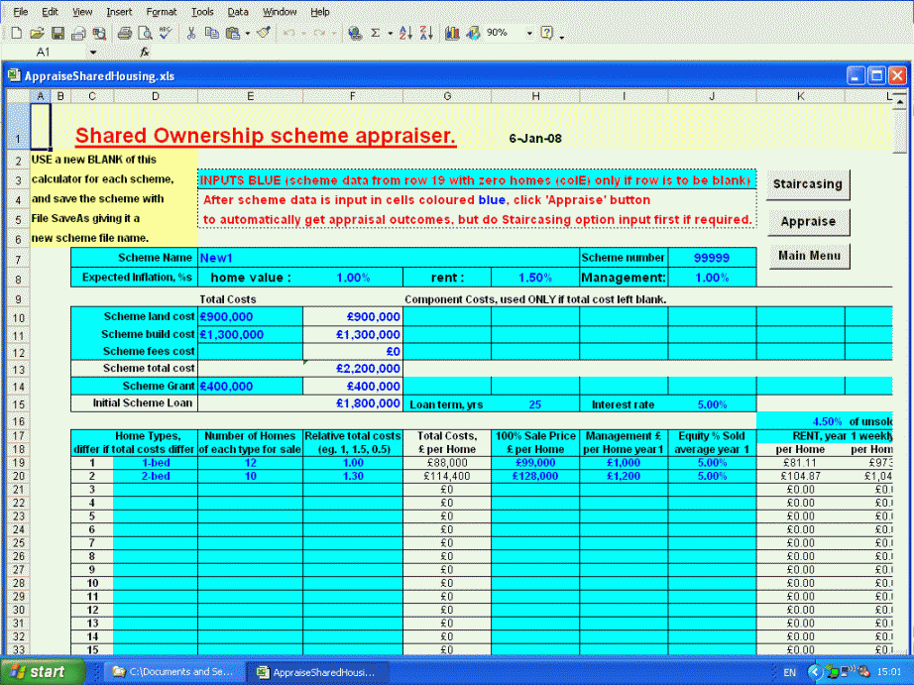Click the Staircasing button
Viewport: 914px width, 685px height.
point(807,184)
